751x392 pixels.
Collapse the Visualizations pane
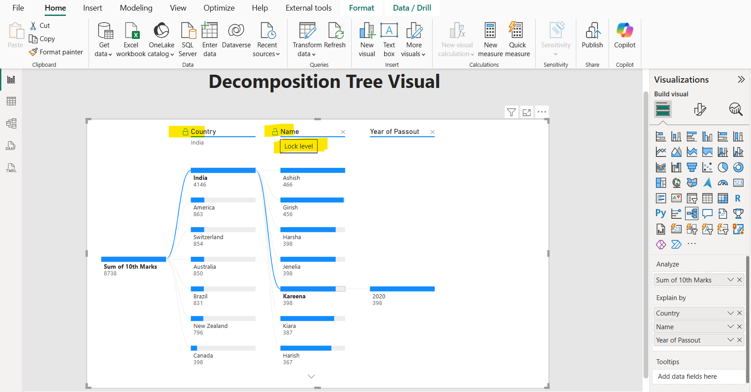(x=741, y=80)
